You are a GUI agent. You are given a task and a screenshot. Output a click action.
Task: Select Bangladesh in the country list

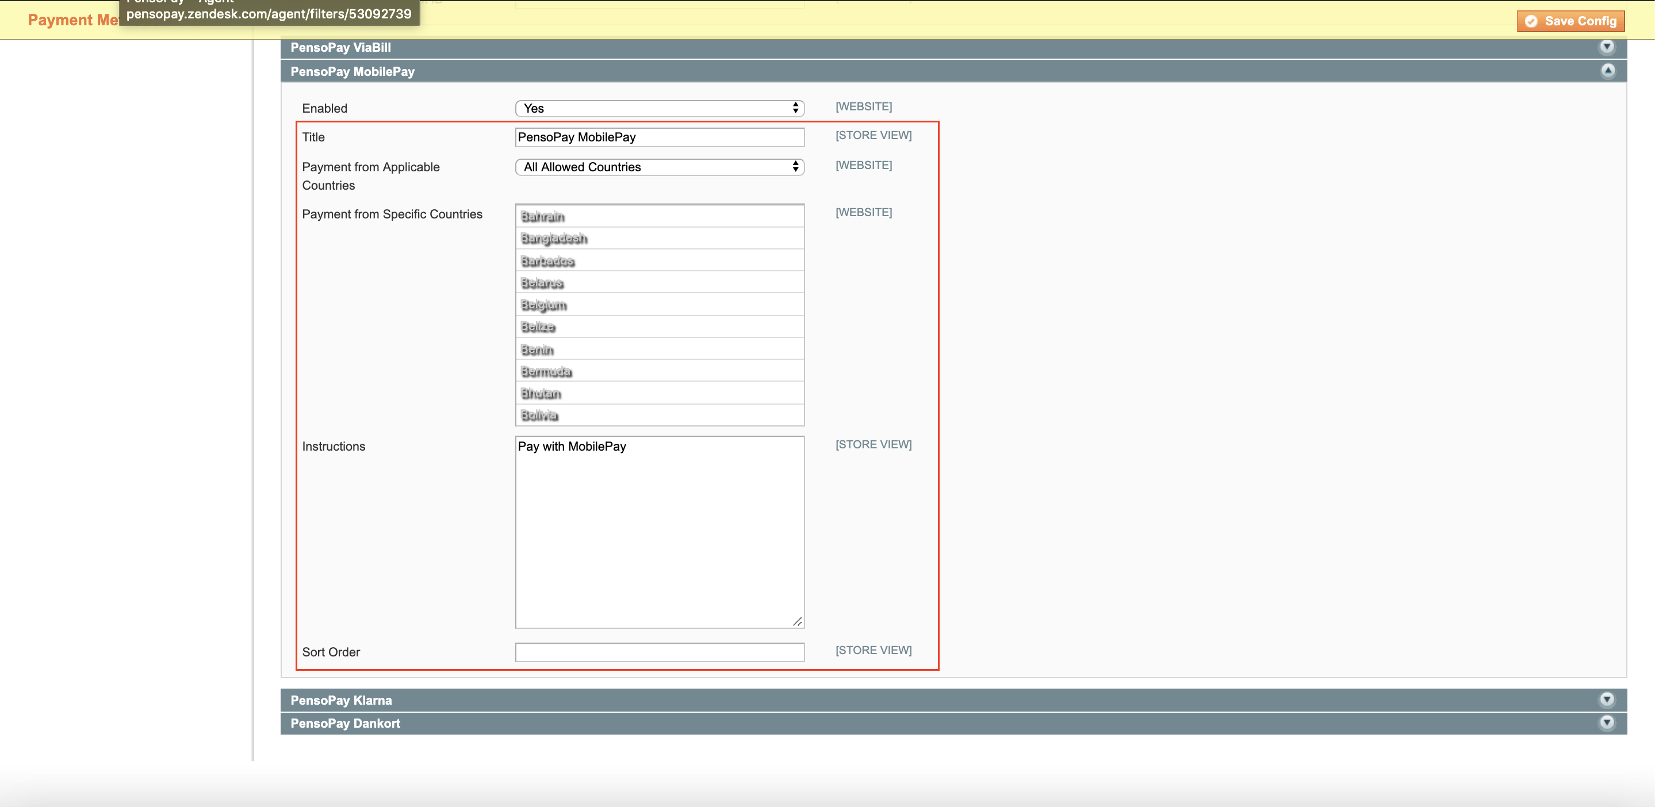point(660,238)
